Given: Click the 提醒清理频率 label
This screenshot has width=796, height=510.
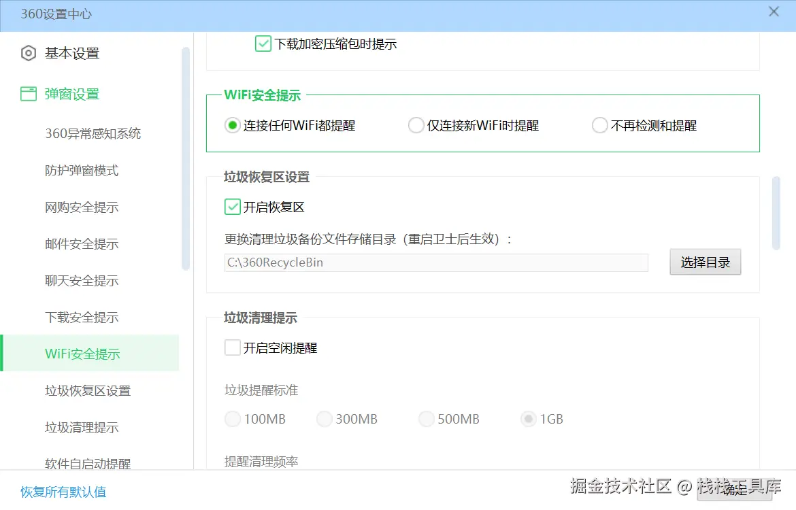Looking at the screenshot, I should pos(261,461).
